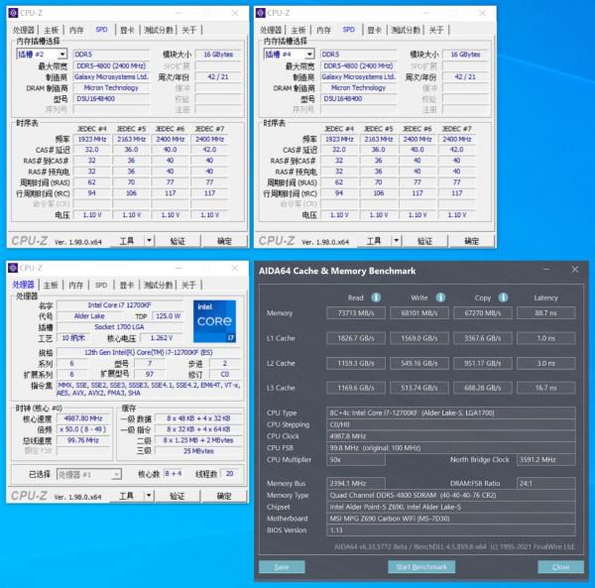Click 工具 button in slot #4 window
The image size is (595, 588).
click(374, 241)
